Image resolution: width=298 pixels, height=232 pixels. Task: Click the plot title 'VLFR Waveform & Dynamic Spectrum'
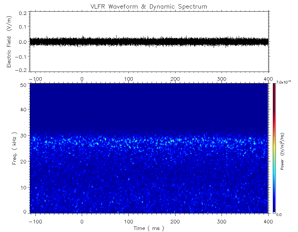(149, 6)
